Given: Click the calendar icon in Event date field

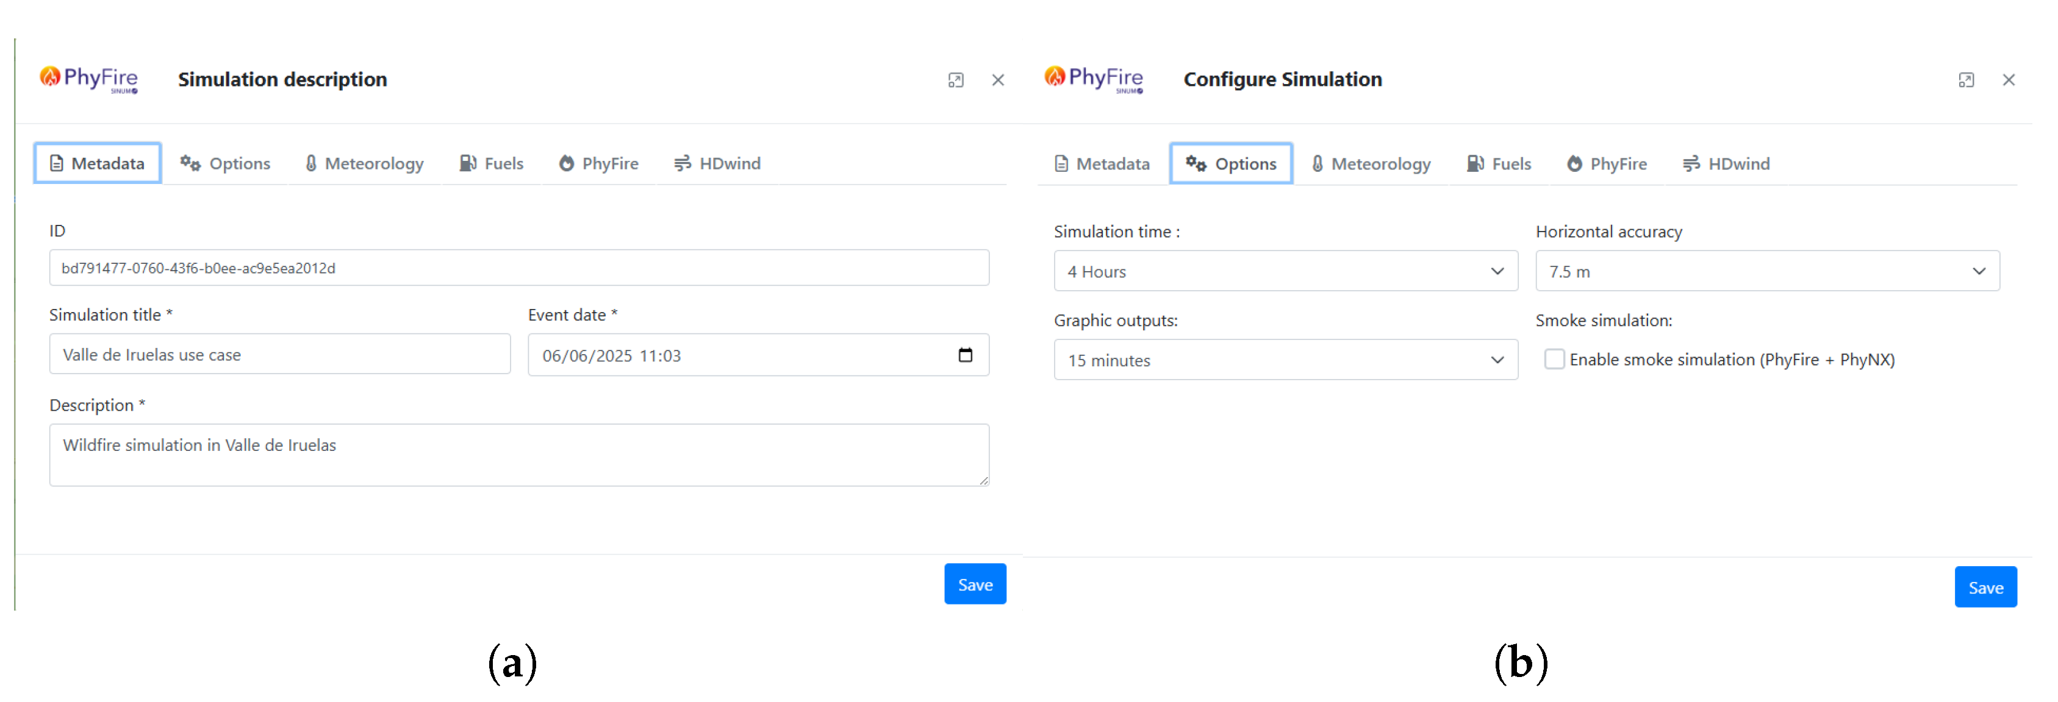Looking at the screenshot, I should [x=965, y=355].
